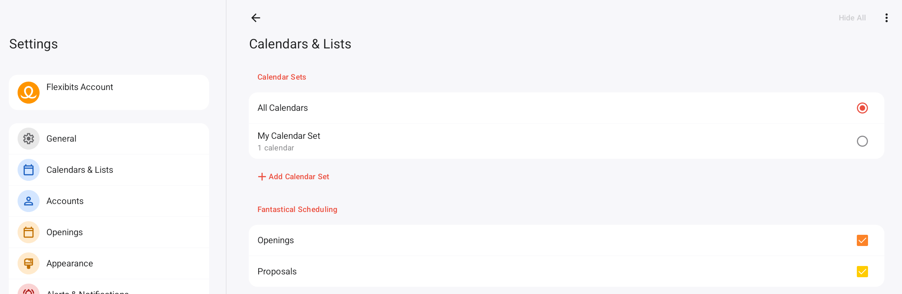Click the Flexibits Account logo icon
902x294 pixels.
click(28, 92)
